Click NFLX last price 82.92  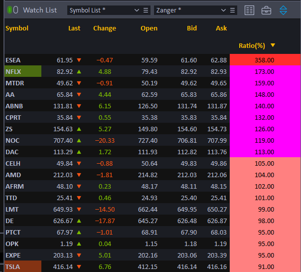pos(65,72)
